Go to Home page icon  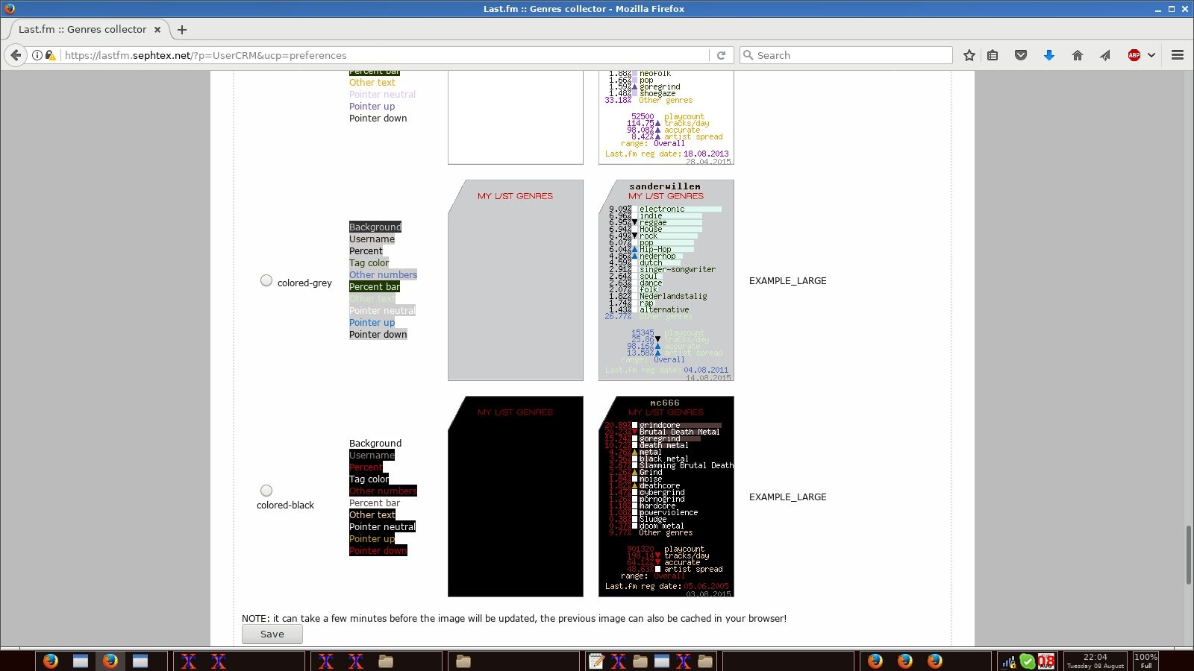(x=1077, y=55)
